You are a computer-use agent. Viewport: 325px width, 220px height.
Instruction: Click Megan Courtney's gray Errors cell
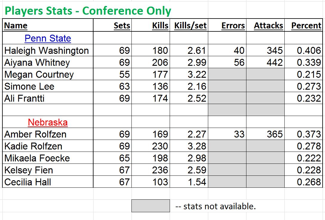point(227,74)
